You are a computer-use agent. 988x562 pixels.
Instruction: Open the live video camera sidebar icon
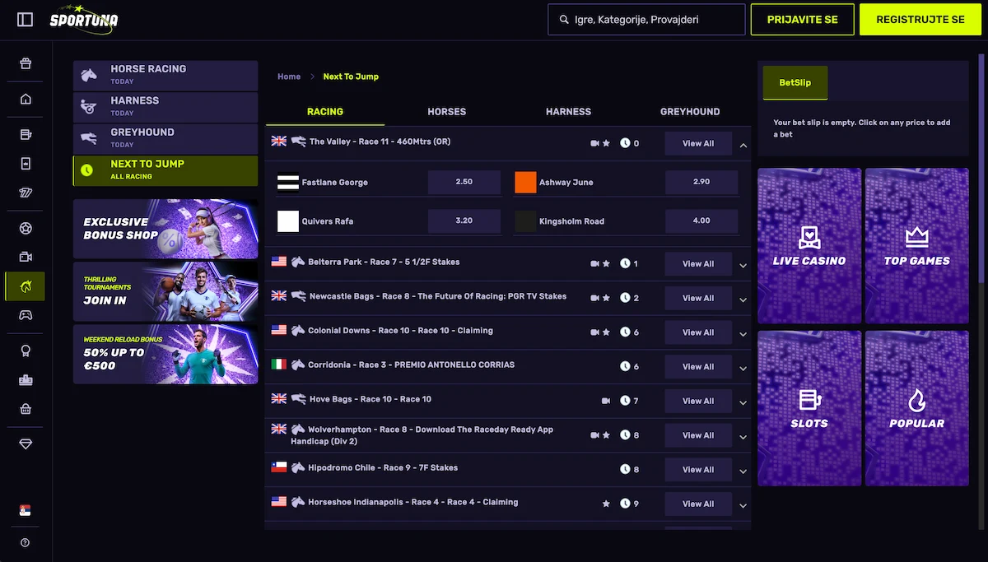pyautogui.click(x=26, y=257)
